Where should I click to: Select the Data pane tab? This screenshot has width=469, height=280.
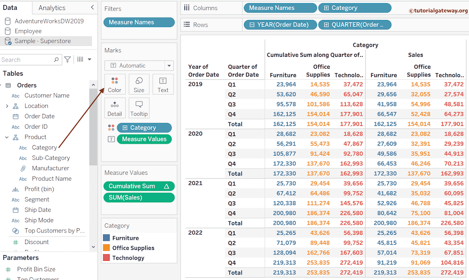point(11,7)
